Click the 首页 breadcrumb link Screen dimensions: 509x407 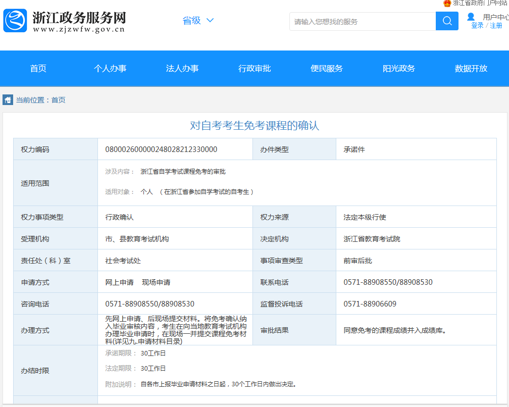point(59,100)
